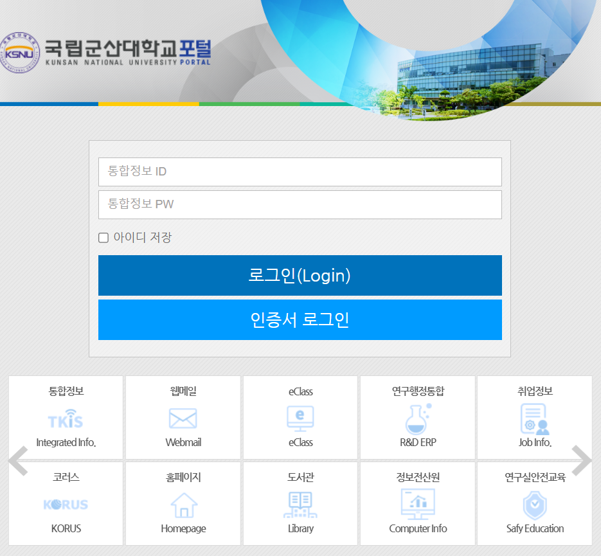
Task: Open the eClass monitor icon
Action: pyautogui.click(x=301, y=418)
